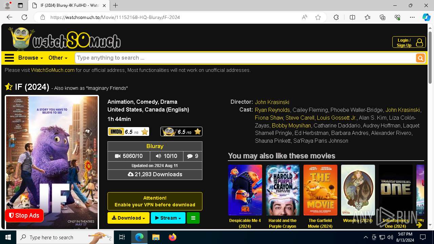
Task: Open Steve Carell cast link
Action: [300, 118]
